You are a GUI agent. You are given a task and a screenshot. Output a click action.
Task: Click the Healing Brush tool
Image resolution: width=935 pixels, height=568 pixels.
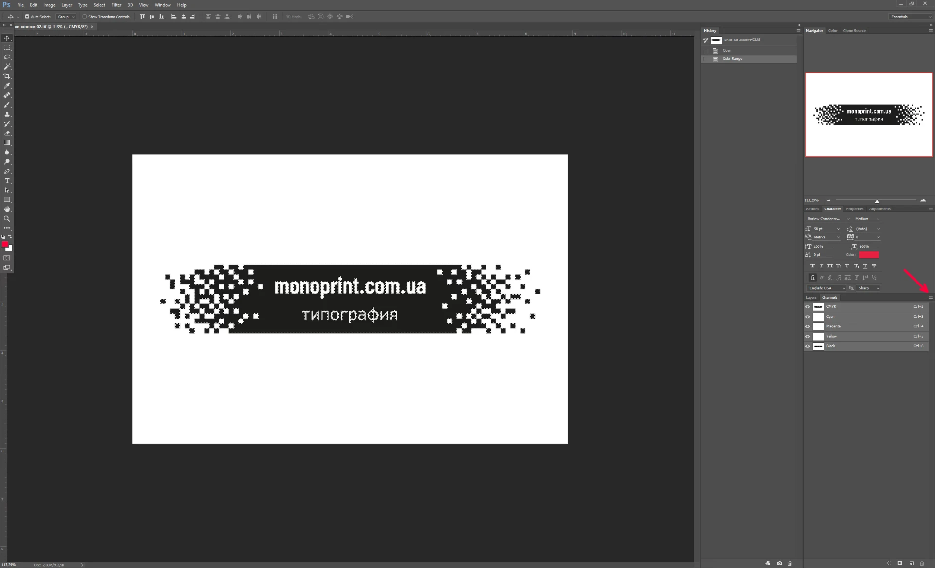7,95
